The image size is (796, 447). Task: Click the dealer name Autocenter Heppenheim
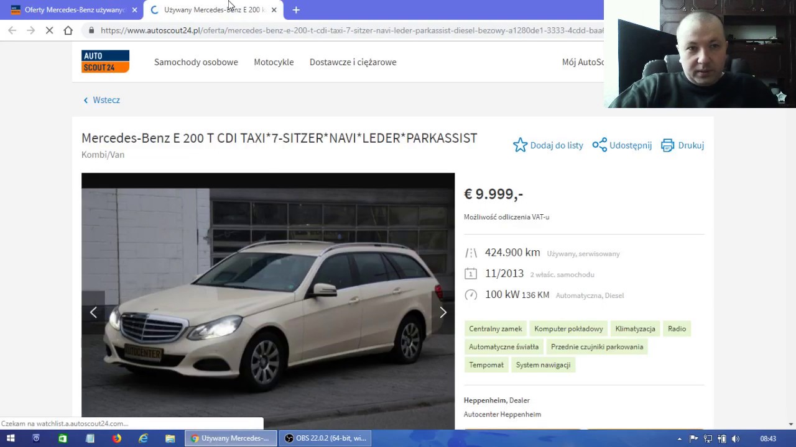pos(502,414)
